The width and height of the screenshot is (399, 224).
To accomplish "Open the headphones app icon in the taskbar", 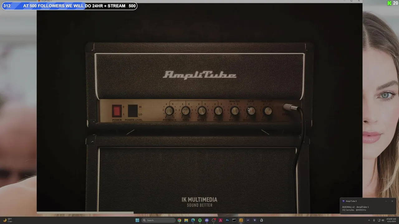I will coord(262,220).
